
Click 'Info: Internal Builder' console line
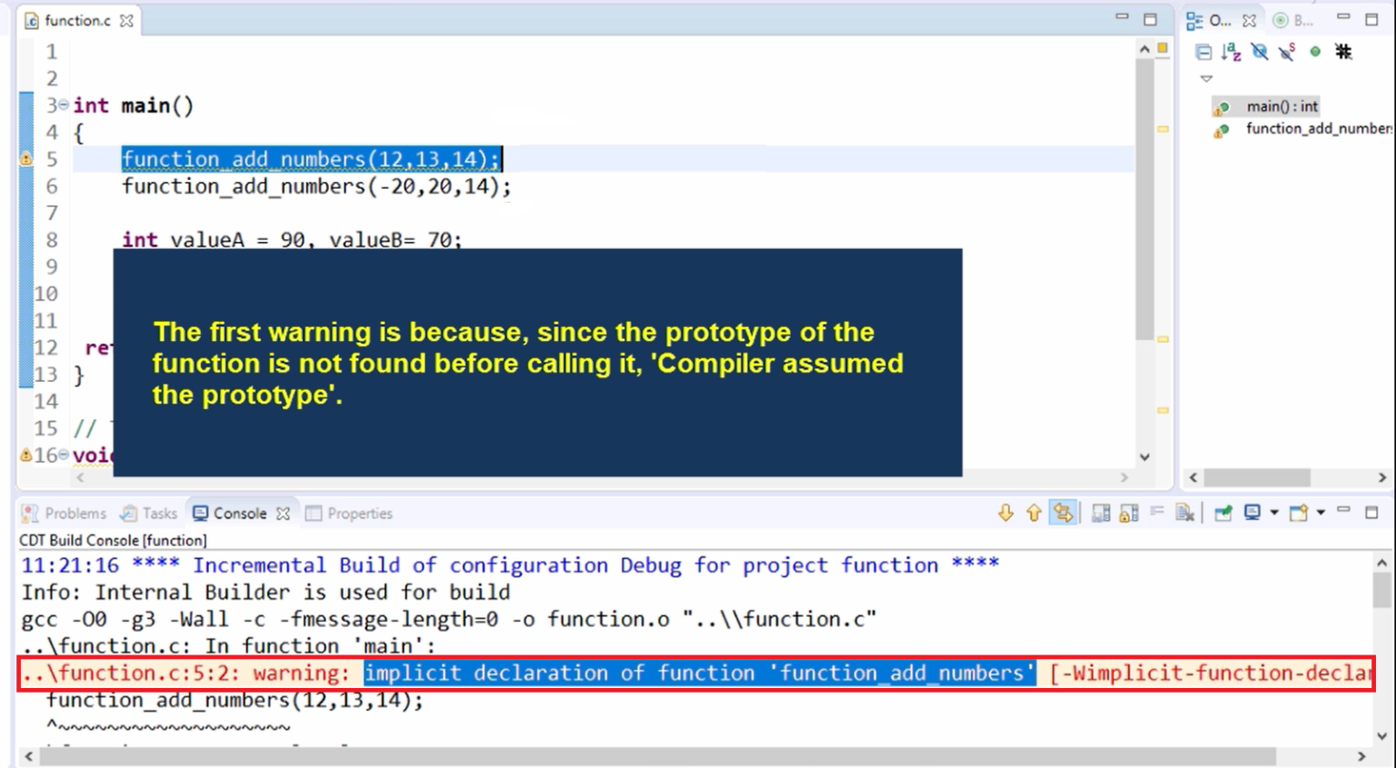(265, 593)
